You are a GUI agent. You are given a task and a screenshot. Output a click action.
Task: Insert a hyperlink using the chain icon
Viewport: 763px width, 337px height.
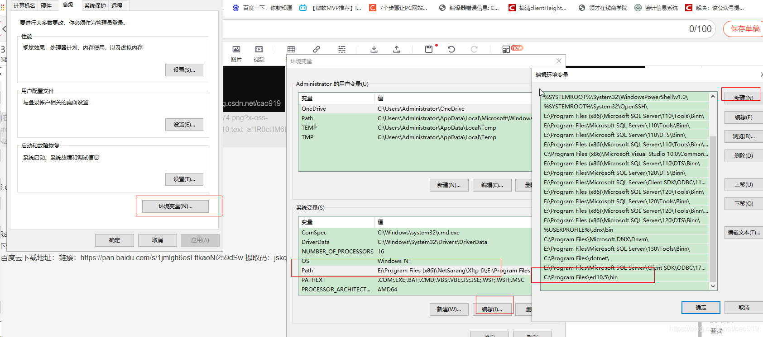point(317,49)
